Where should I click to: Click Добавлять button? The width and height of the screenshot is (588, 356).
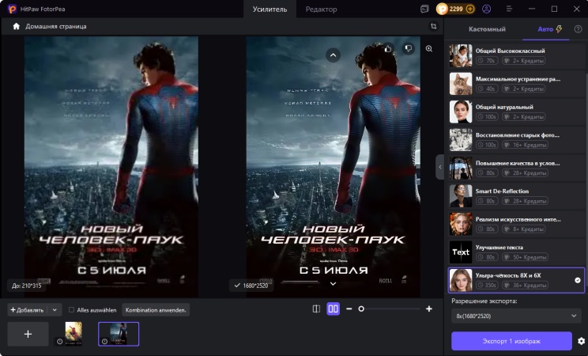coord(27,310)
